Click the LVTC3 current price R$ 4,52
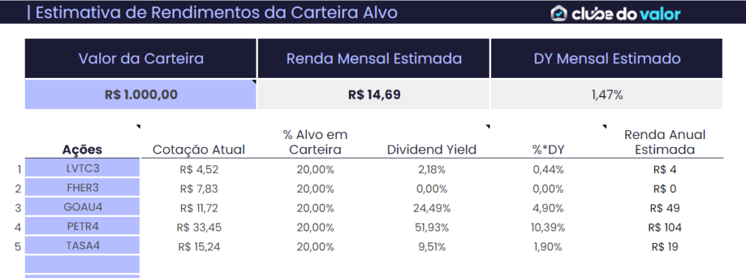Screen dimensions: 746x278 click(x=200, y=170)
